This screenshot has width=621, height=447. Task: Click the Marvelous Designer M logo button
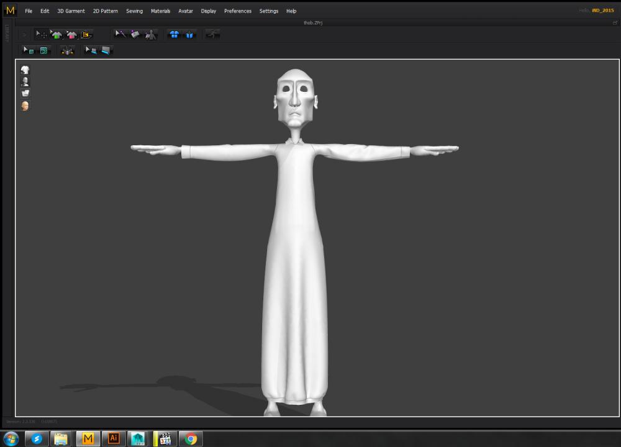(x=10, y=10)
